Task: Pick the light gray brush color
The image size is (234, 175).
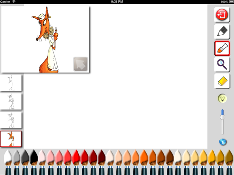Action: pyautogui.click(x=16, y=161)
